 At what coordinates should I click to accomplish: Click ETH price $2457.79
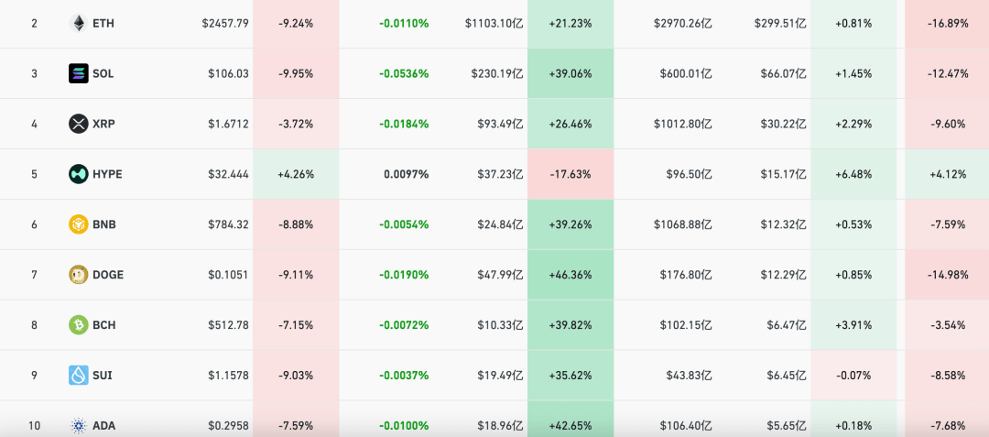pyautogui.click(x=225, y=23)
